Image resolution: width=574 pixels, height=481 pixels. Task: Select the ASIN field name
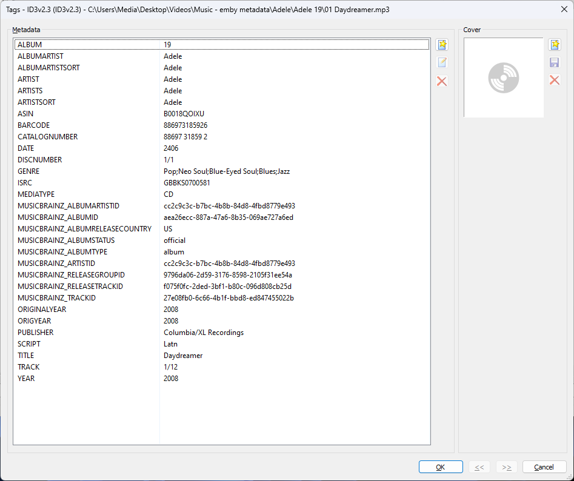click(x=25, y=114)
